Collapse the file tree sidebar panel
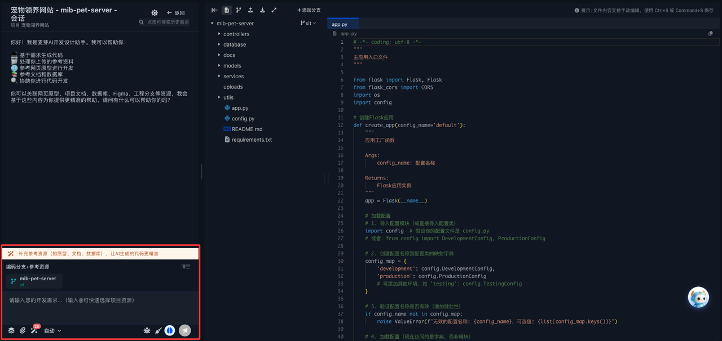This screenshot has height=341, width=722. [214, 10]
